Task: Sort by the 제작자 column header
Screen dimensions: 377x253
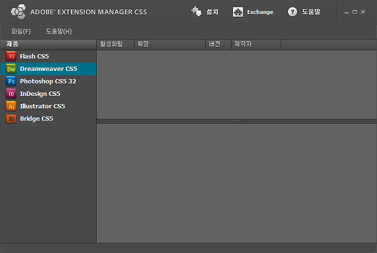Action: [x=256, y=44]
